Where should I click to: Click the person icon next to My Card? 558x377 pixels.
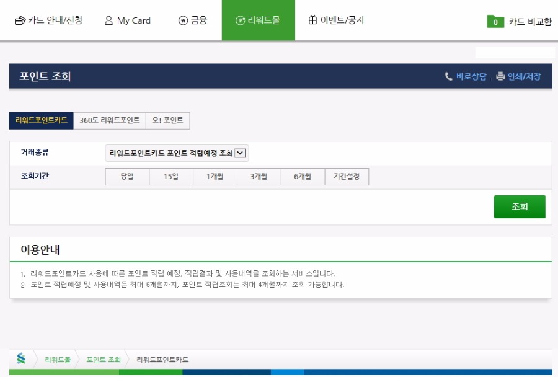[x=108, y=20]
